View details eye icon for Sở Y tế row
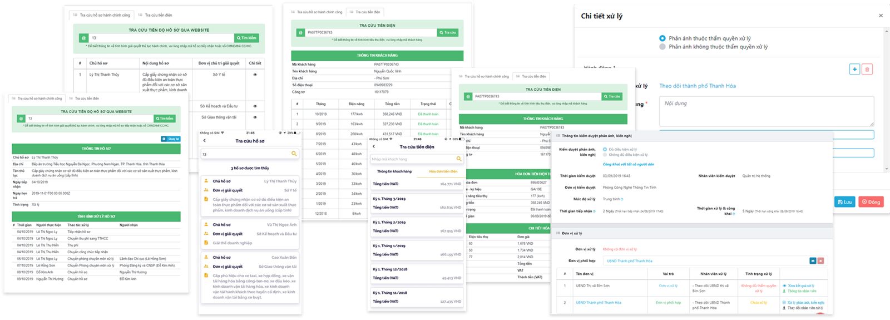The width and height of the screenshot is (890, 320). point(255,75)
